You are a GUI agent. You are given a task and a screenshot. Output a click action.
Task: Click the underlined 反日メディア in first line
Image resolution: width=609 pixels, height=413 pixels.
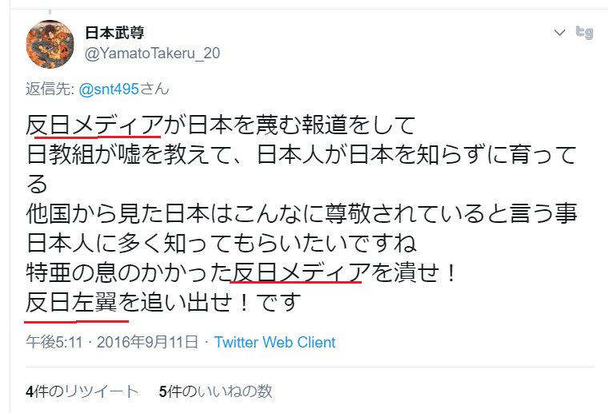pyautogui.click(x=94, y=125)
